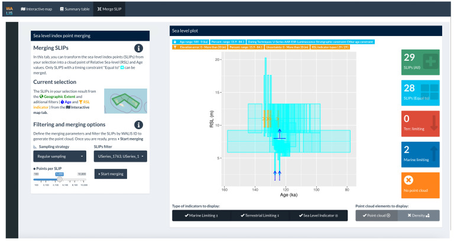Image resolution: width=454 pixels, height=242 pixels.
Task: Click the info icon beside Merging SLIPs
Action: [138, 48]
